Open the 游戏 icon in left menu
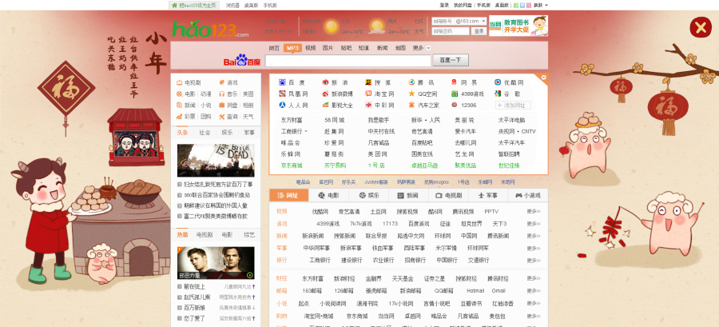The image size is (719, 327). click(x=222, y=82)
